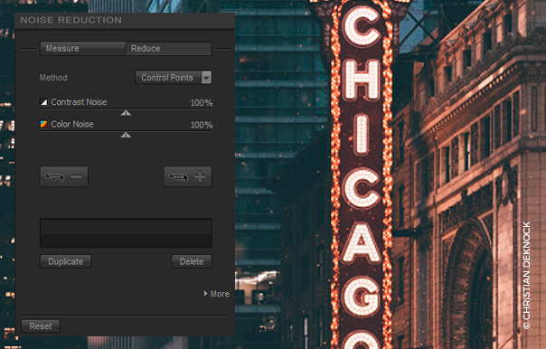The height and width of the screenshot is (349, 546).
Task: Open the Method dropdown arrow
Action: (x=206, y=78)
